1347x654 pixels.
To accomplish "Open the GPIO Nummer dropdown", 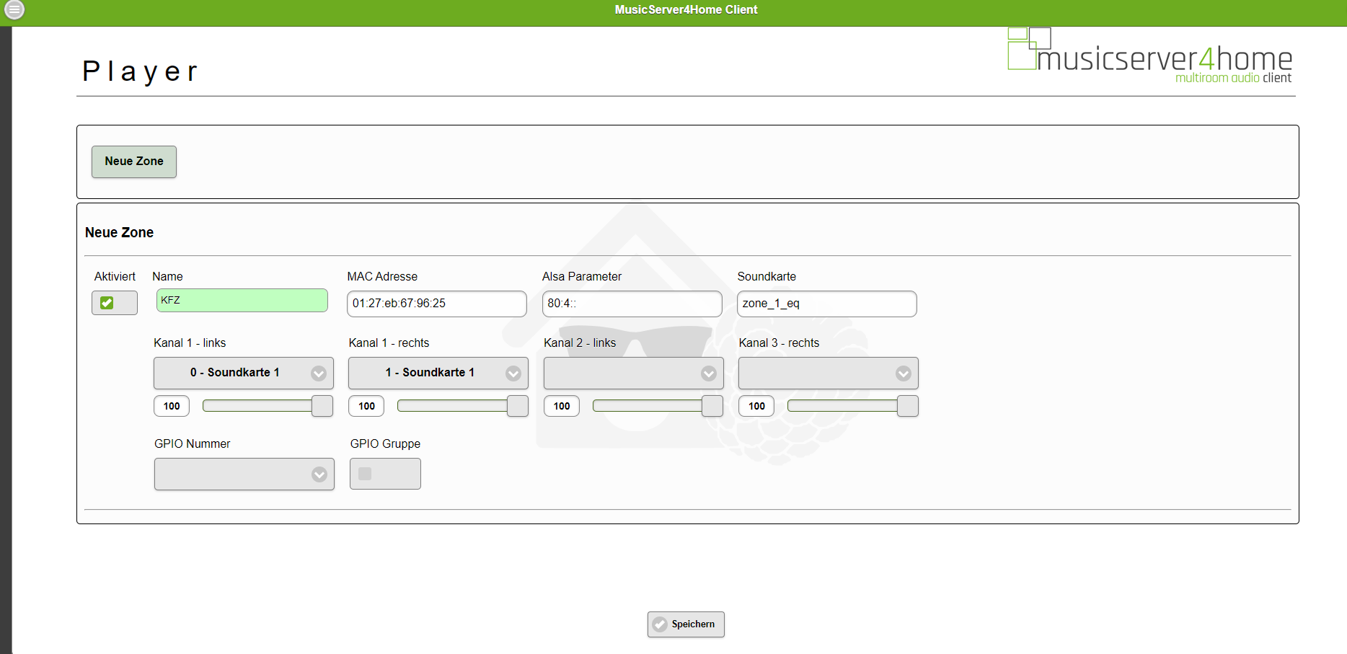I will click(x=244, y=474).
